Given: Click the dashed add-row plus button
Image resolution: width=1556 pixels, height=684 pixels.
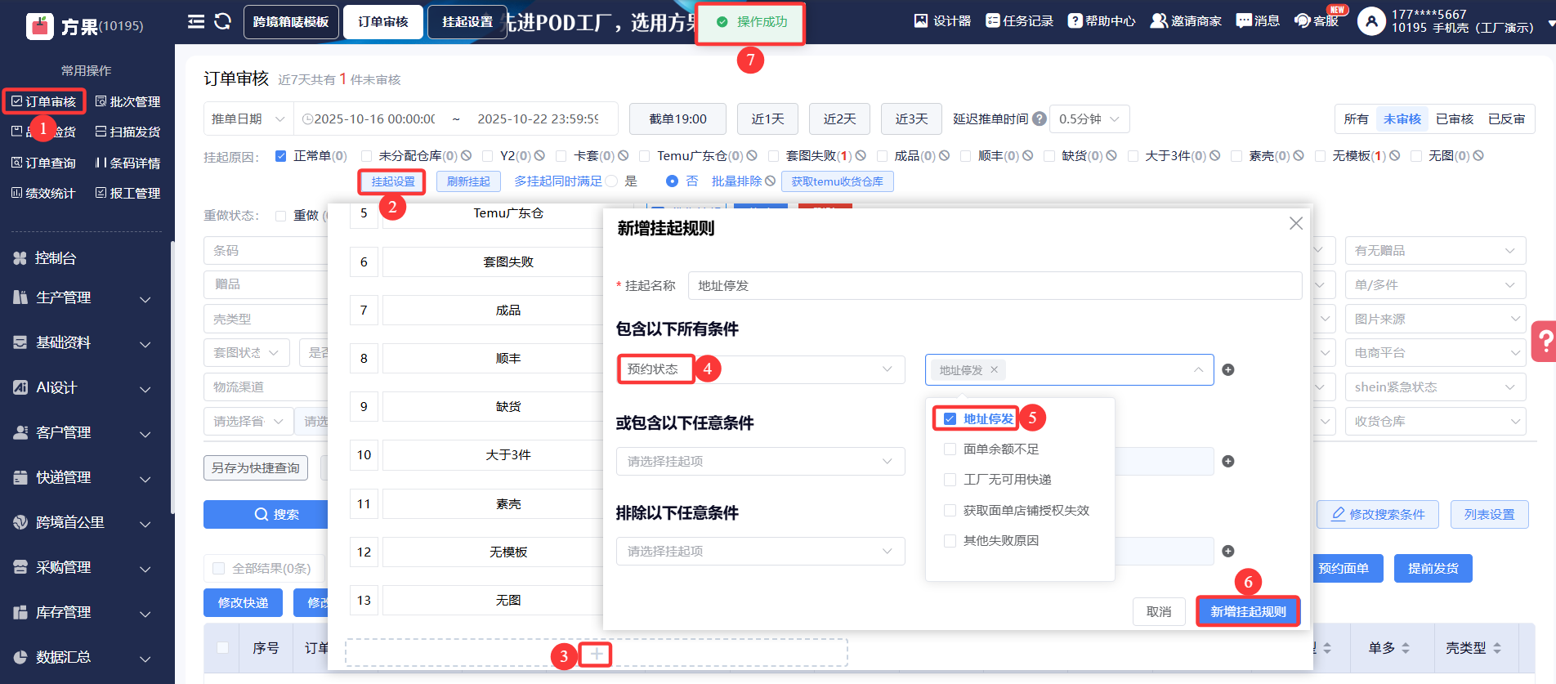Looking at the screenshot, I should pos(597,654).
